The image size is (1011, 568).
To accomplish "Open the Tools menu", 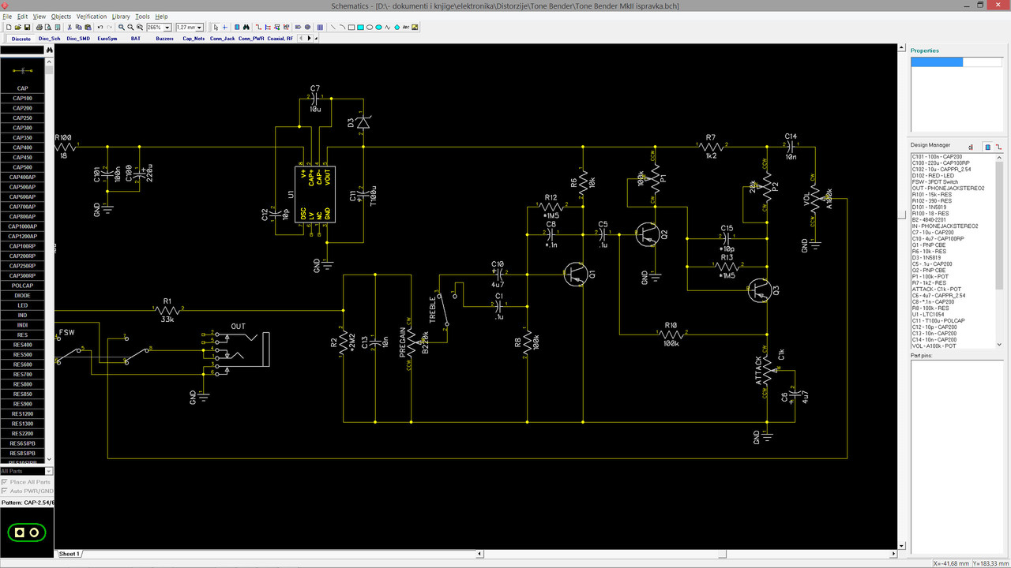I will [x=142, y=16].
